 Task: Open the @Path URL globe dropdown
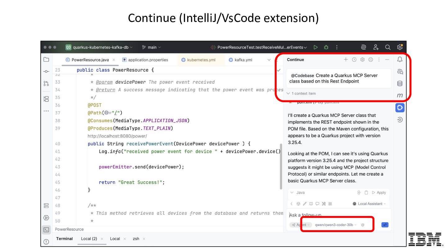[x=108, y=113]
